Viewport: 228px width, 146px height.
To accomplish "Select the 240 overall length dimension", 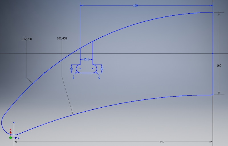I will (162, 142).
